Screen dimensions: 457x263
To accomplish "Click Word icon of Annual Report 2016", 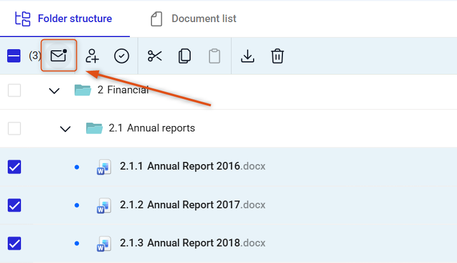I will 104,167.
